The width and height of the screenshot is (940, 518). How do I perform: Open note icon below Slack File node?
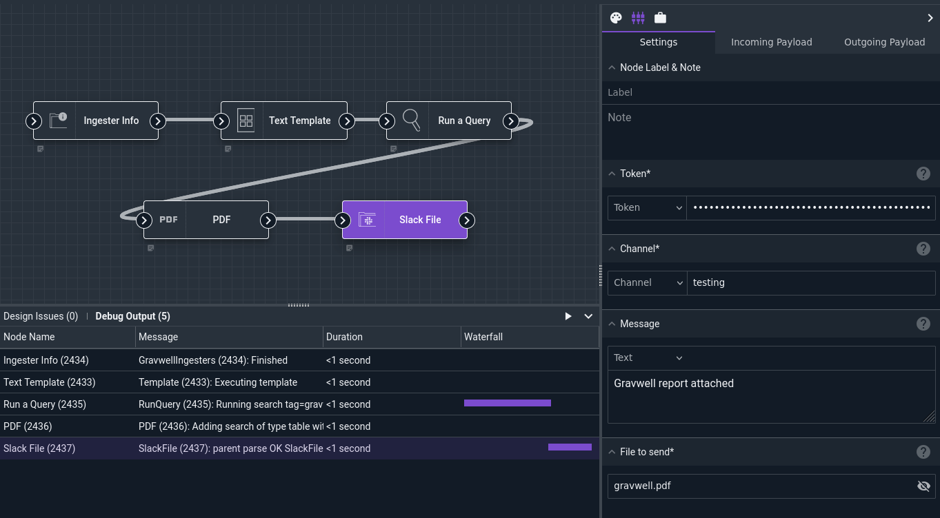tap(350, 248)
